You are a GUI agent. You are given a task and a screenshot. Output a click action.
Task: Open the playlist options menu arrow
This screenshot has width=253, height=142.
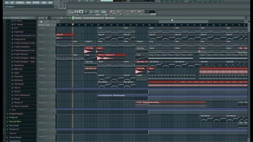pos(40,18)
